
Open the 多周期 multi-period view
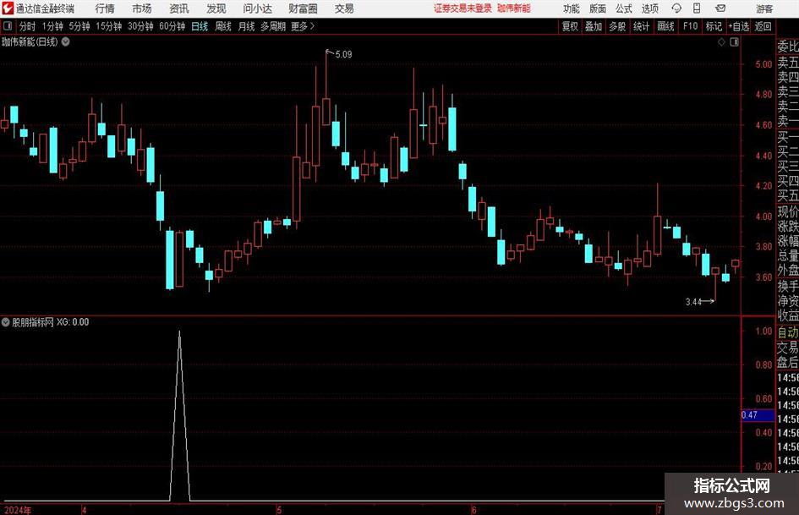click(x=273, y=26)
